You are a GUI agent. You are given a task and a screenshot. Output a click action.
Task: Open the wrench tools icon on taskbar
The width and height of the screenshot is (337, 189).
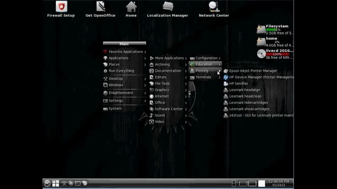pos(64,183)
